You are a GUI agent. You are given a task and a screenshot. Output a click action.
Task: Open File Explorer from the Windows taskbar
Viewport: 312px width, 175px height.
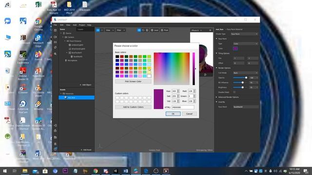[x=25, y=171]
